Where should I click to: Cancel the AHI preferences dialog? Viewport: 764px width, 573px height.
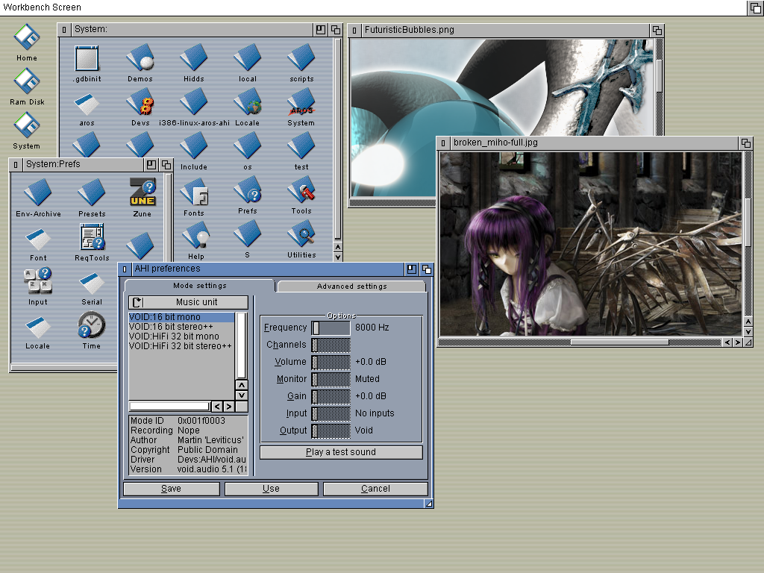pos(376,489)
